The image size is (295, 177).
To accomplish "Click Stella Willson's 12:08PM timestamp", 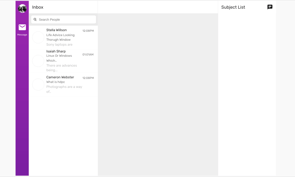I will point(88,31).
